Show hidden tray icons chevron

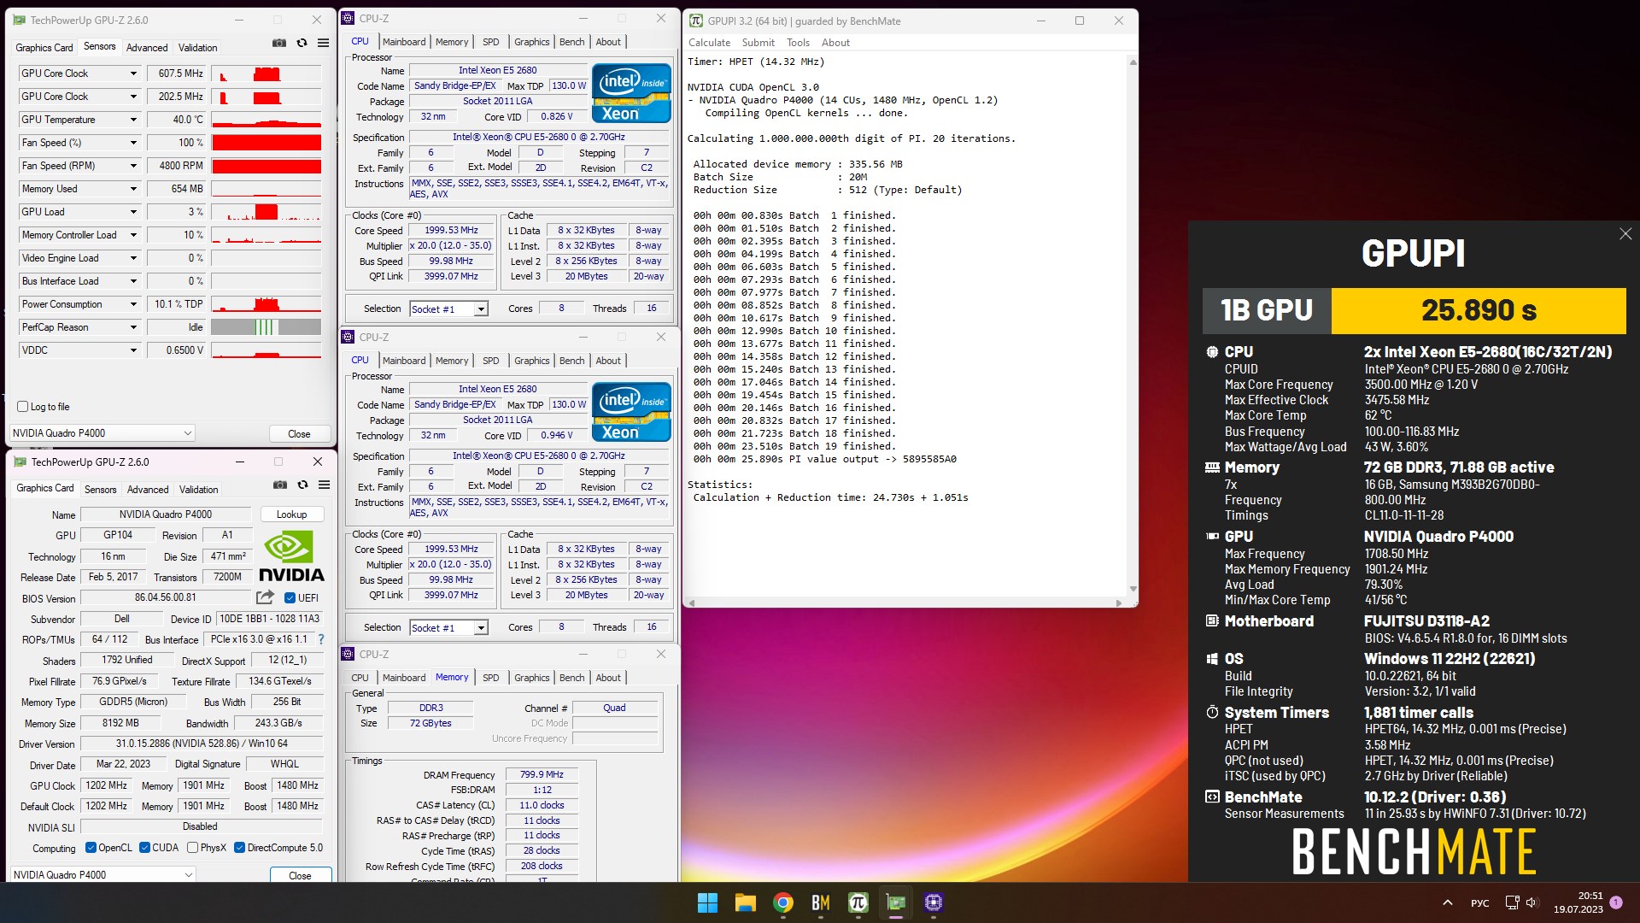1448,902
